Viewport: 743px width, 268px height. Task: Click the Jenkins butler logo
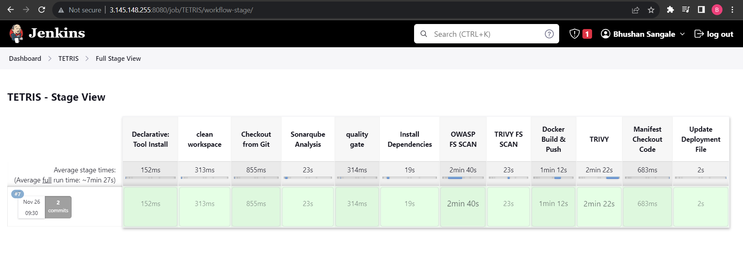click(16, 34)
